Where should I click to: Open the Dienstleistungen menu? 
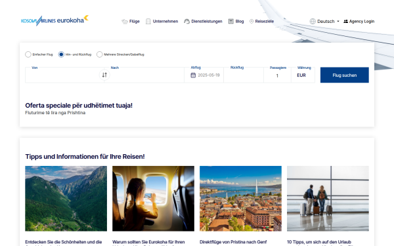pyautogui.click(x=203, y=22)
